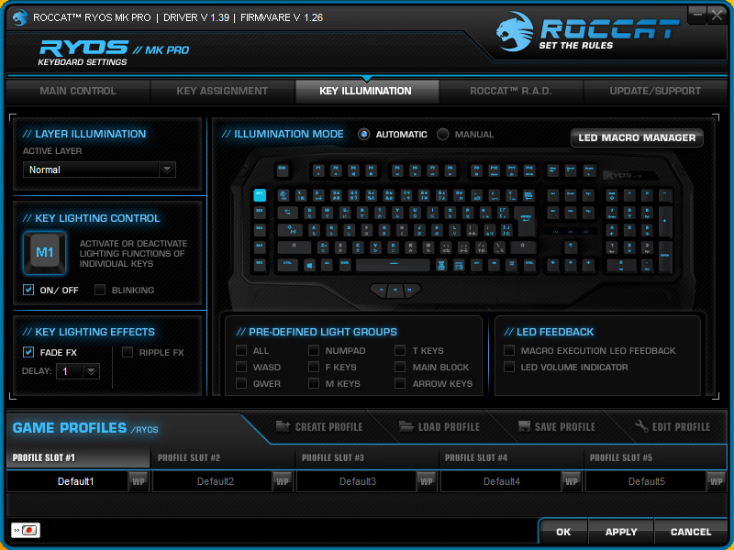
Task: Check the ARROW KEYS light group
Action: (400, 383)
